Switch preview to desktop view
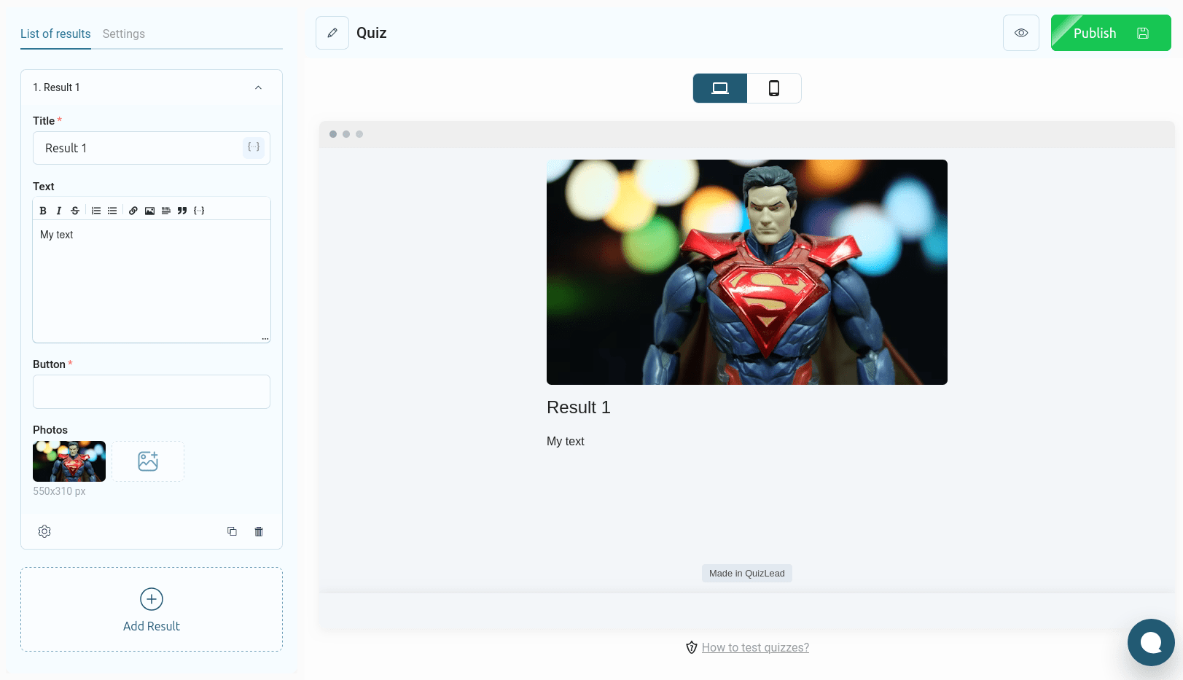The image size is (1183, 680). (720, 88)
